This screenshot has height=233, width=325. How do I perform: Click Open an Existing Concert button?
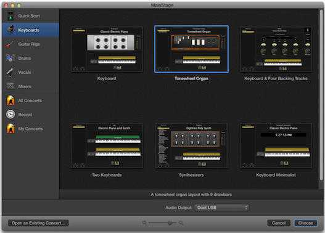click(38, 223)
